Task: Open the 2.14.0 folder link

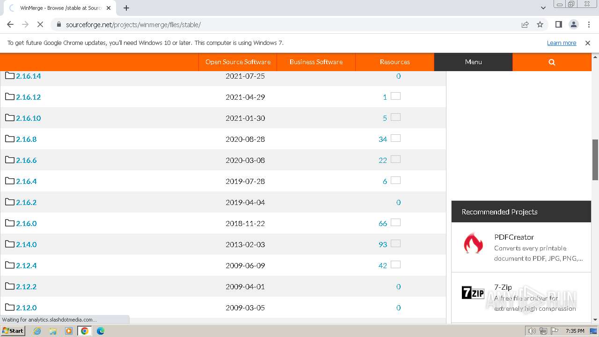Action: coord(26,244)
